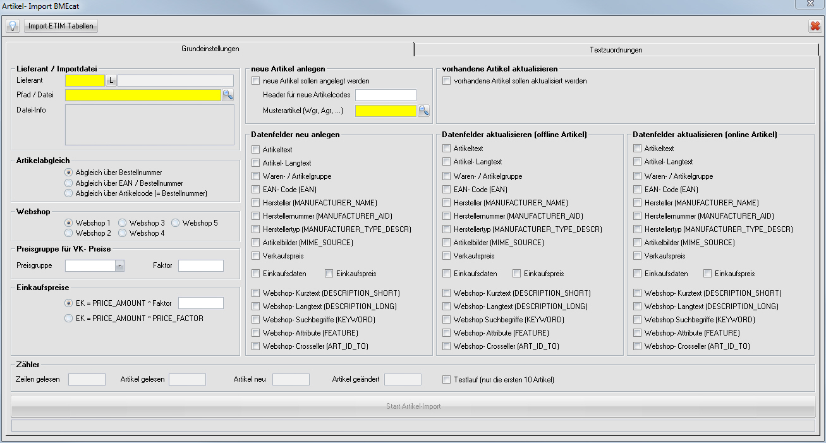Viewport: 826px width, 443px height.
Task: Check Webshop- Attribute under online Artikel
Action: click(x=638, y=333)
